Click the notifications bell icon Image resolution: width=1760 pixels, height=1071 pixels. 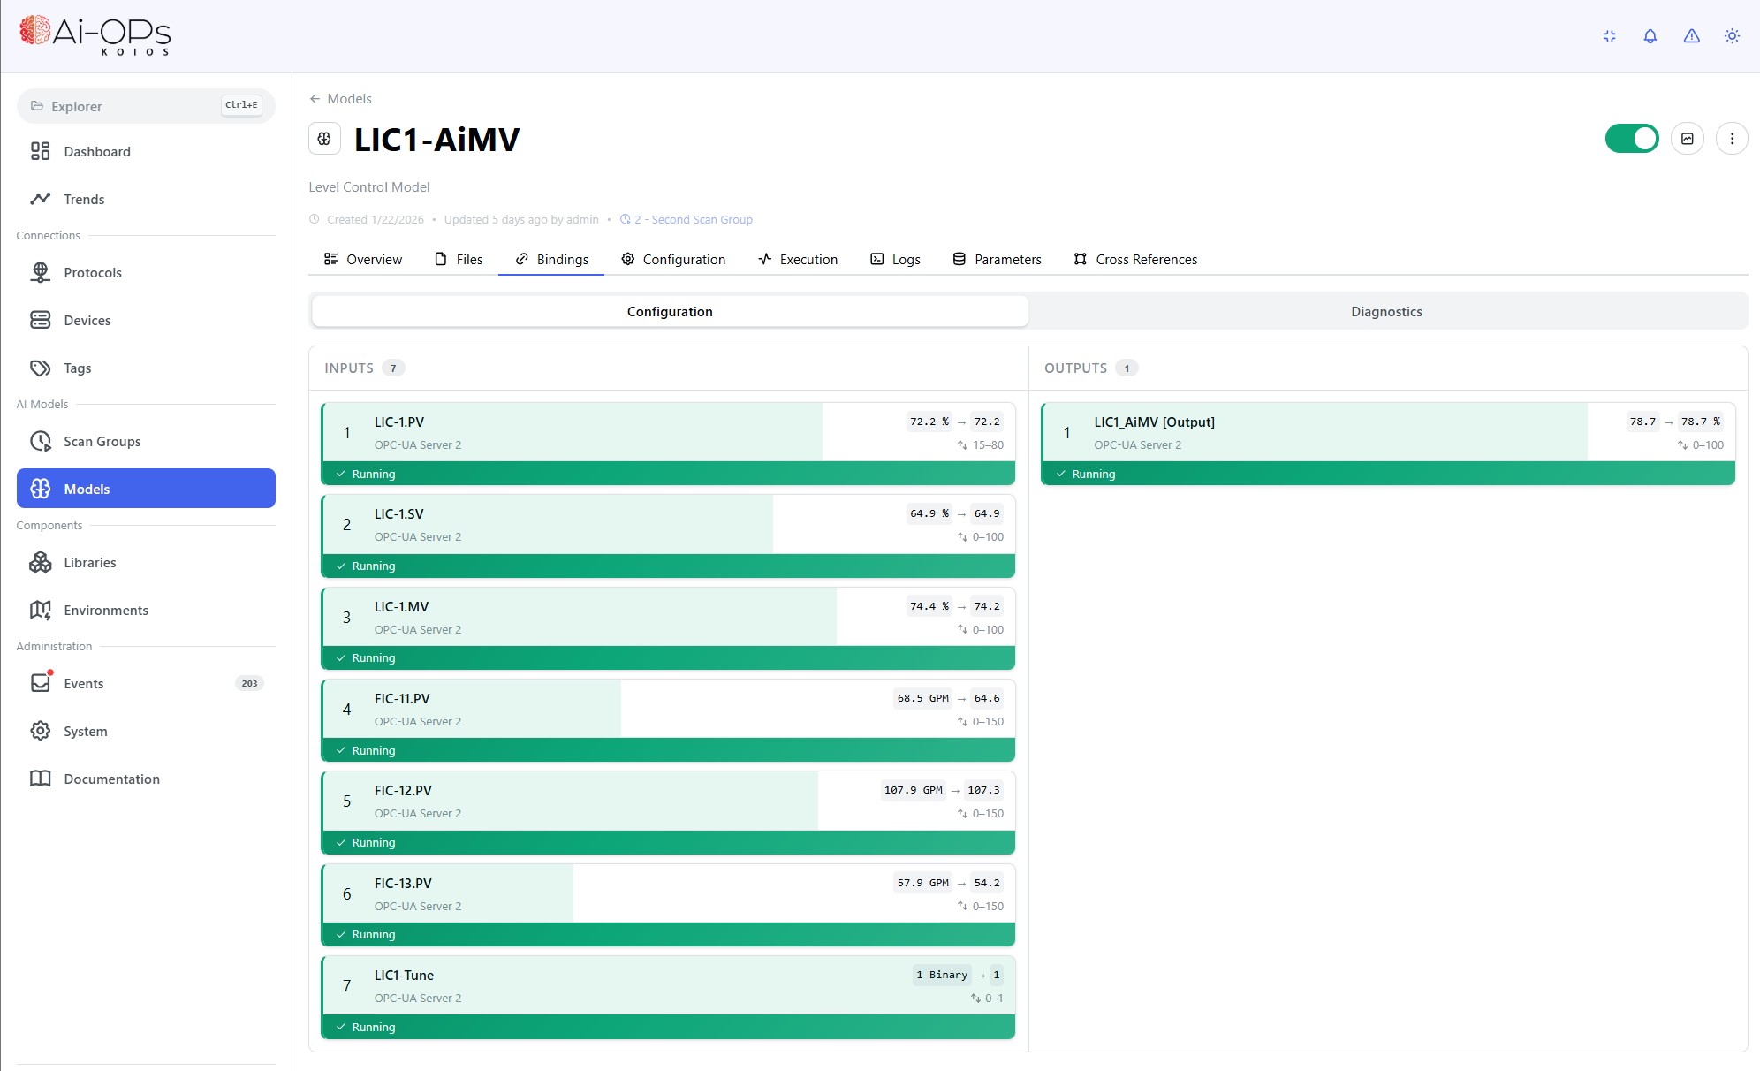[1650, 36]
